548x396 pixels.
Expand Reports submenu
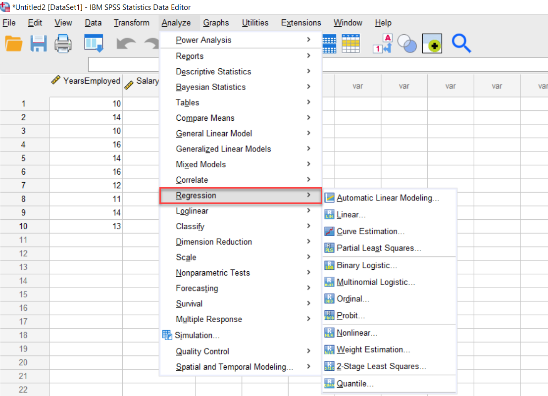pos(240,56)
